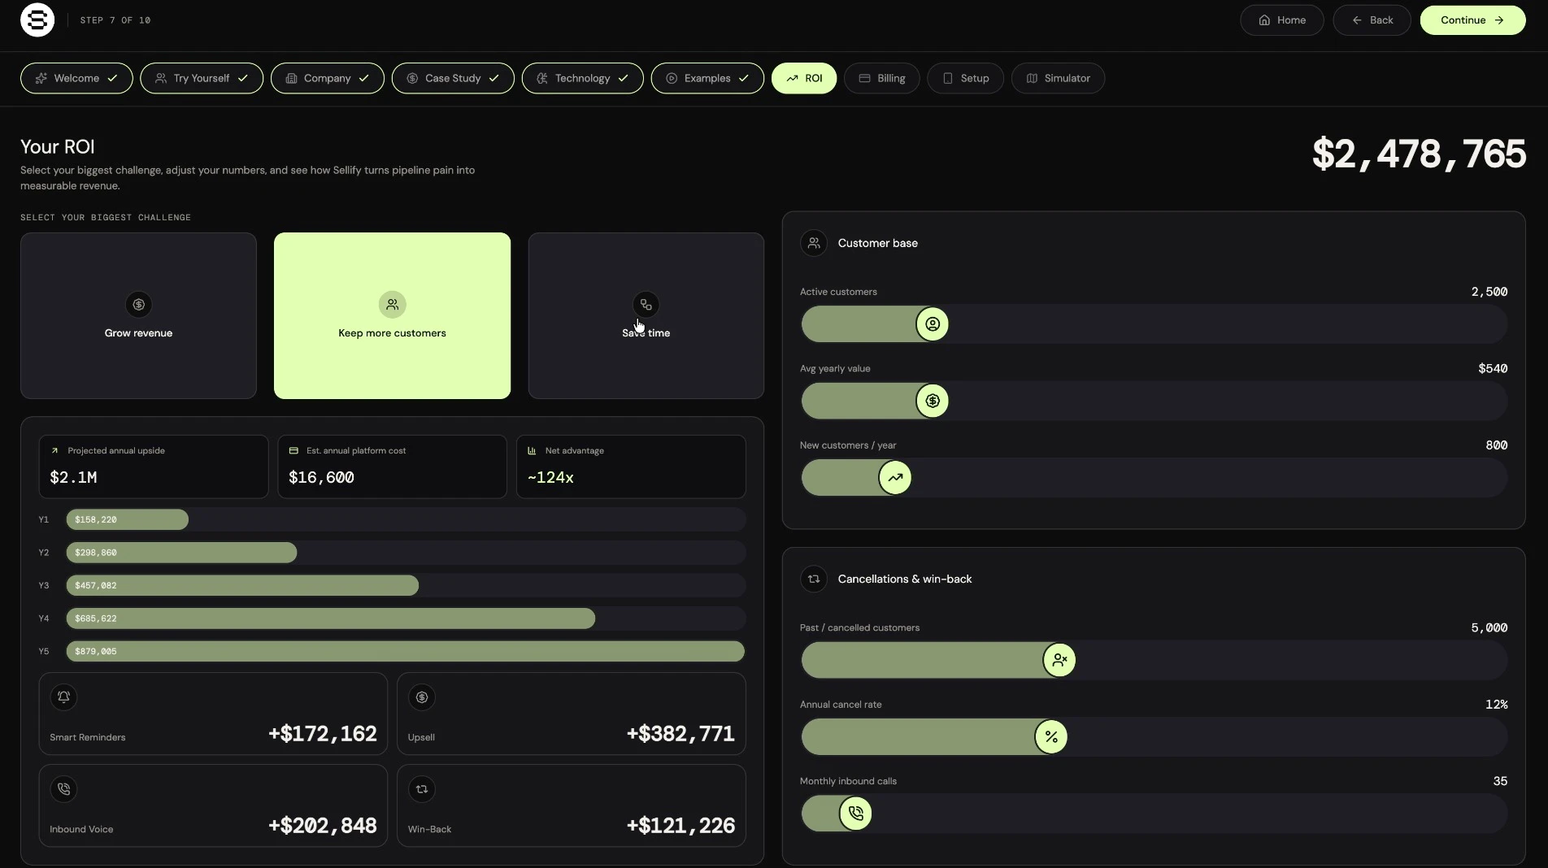Click the 2,500 active customers value
This screenshot has height=868, width=1548.
point(1489,292)
